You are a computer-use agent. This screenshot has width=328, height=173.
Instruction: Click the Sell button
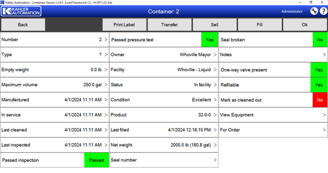pyautogui.click(x=215, y=25)
